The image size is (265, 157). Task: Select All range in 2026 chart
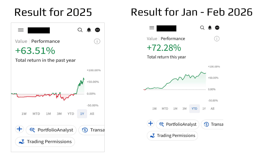tap(213, 109)
